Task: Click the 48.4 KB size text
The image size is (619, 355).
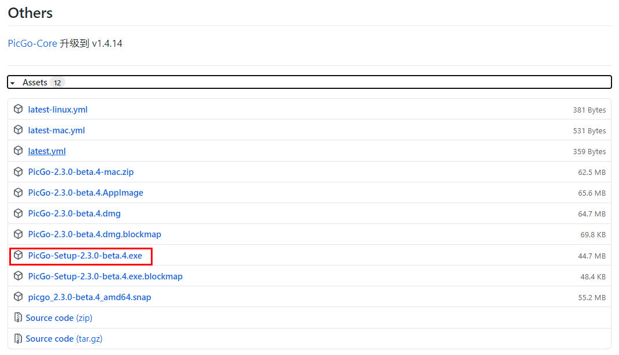Action: click(x=593, y=277)
